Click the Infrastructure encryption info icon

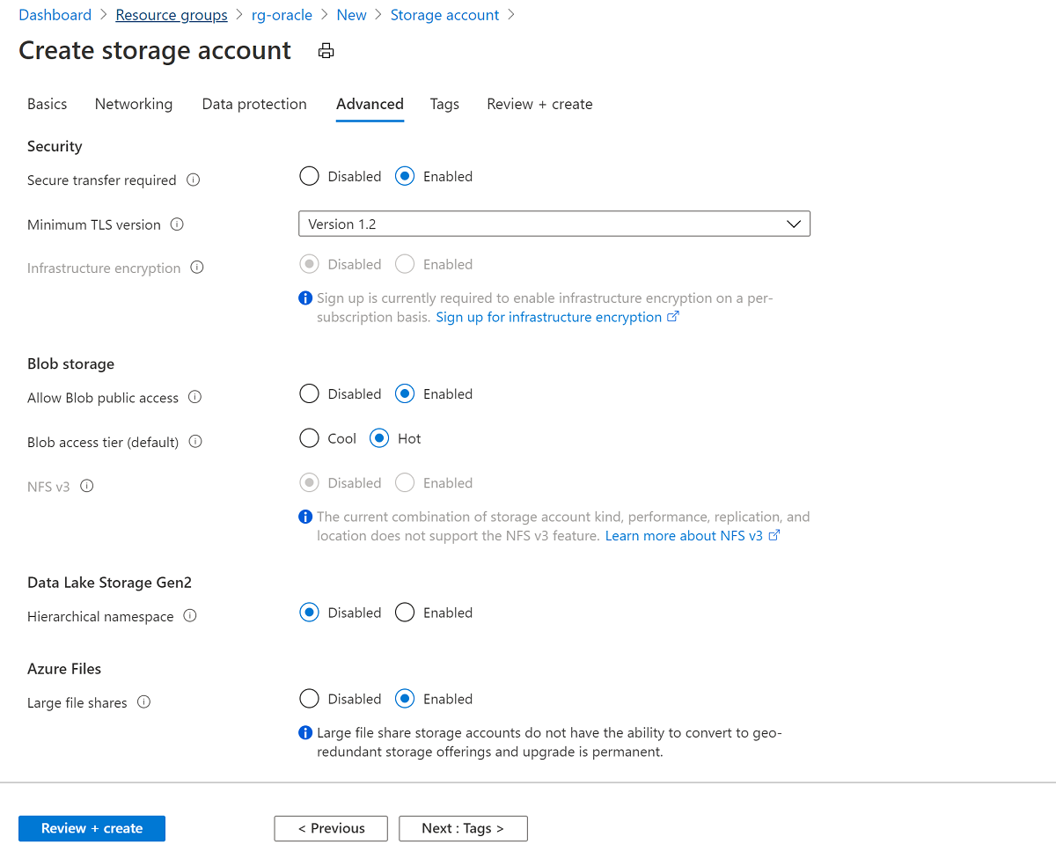pos(197,268)
